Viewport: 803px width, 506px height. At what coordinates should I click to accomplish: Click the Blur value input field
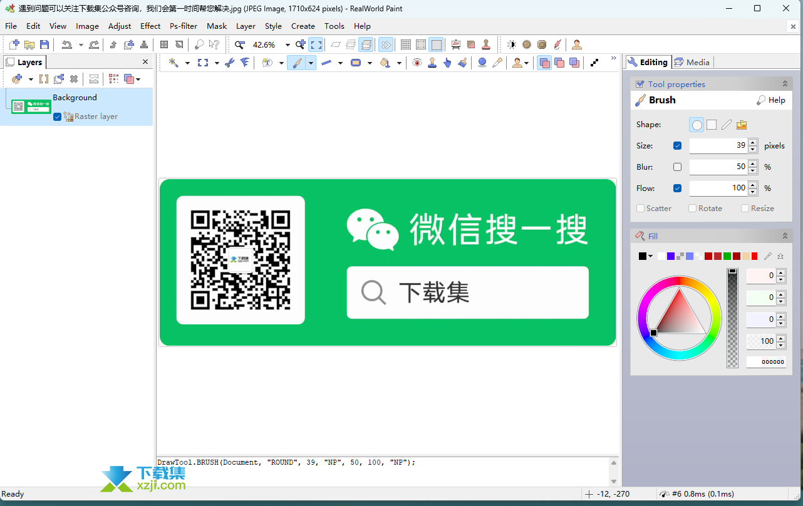pyautogui.click(x=718, y=167)
